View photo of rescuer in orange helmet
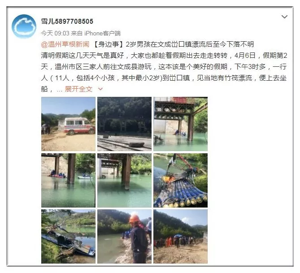Image resolution: width=300 pixels, height=273 pixels. 124,236
